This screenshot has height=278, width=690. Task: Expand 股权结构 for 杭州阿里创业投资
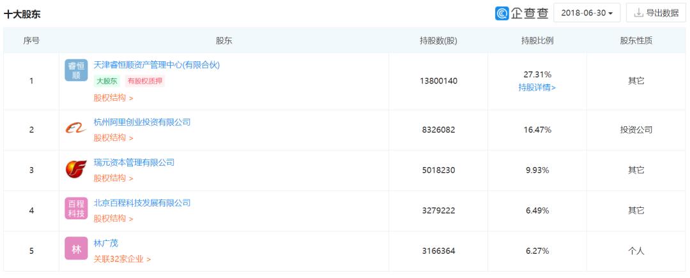click(x=113, y=138)
